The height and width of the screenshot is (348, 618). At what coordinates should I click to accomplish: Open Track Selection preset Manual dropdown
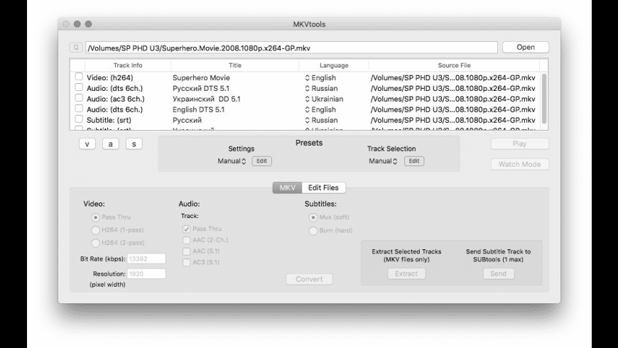pyautogui.click(x=383, y=161)
